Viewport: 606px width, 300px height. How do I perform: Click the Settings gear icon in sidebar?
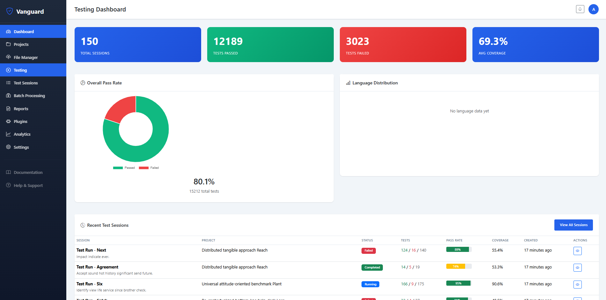[9, 147]
